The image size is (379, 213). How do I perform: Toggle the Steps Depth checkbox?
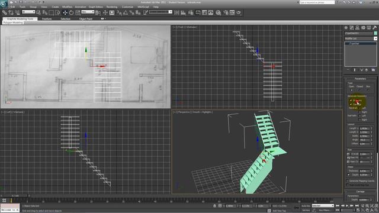[x=348, y=175]
